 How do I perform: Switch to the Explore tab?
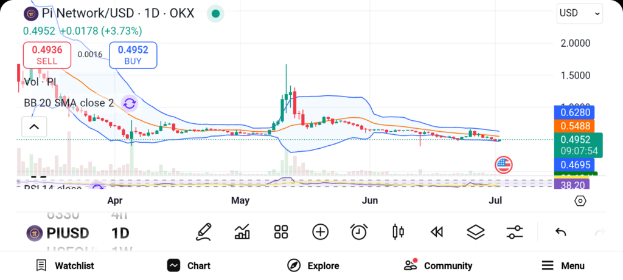[313, 265]
